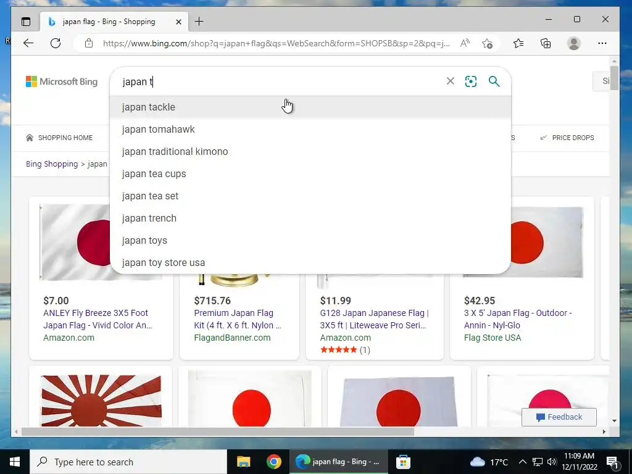
Task: Open Read aloud icon in address bar
Action: [x=465, y=43]
